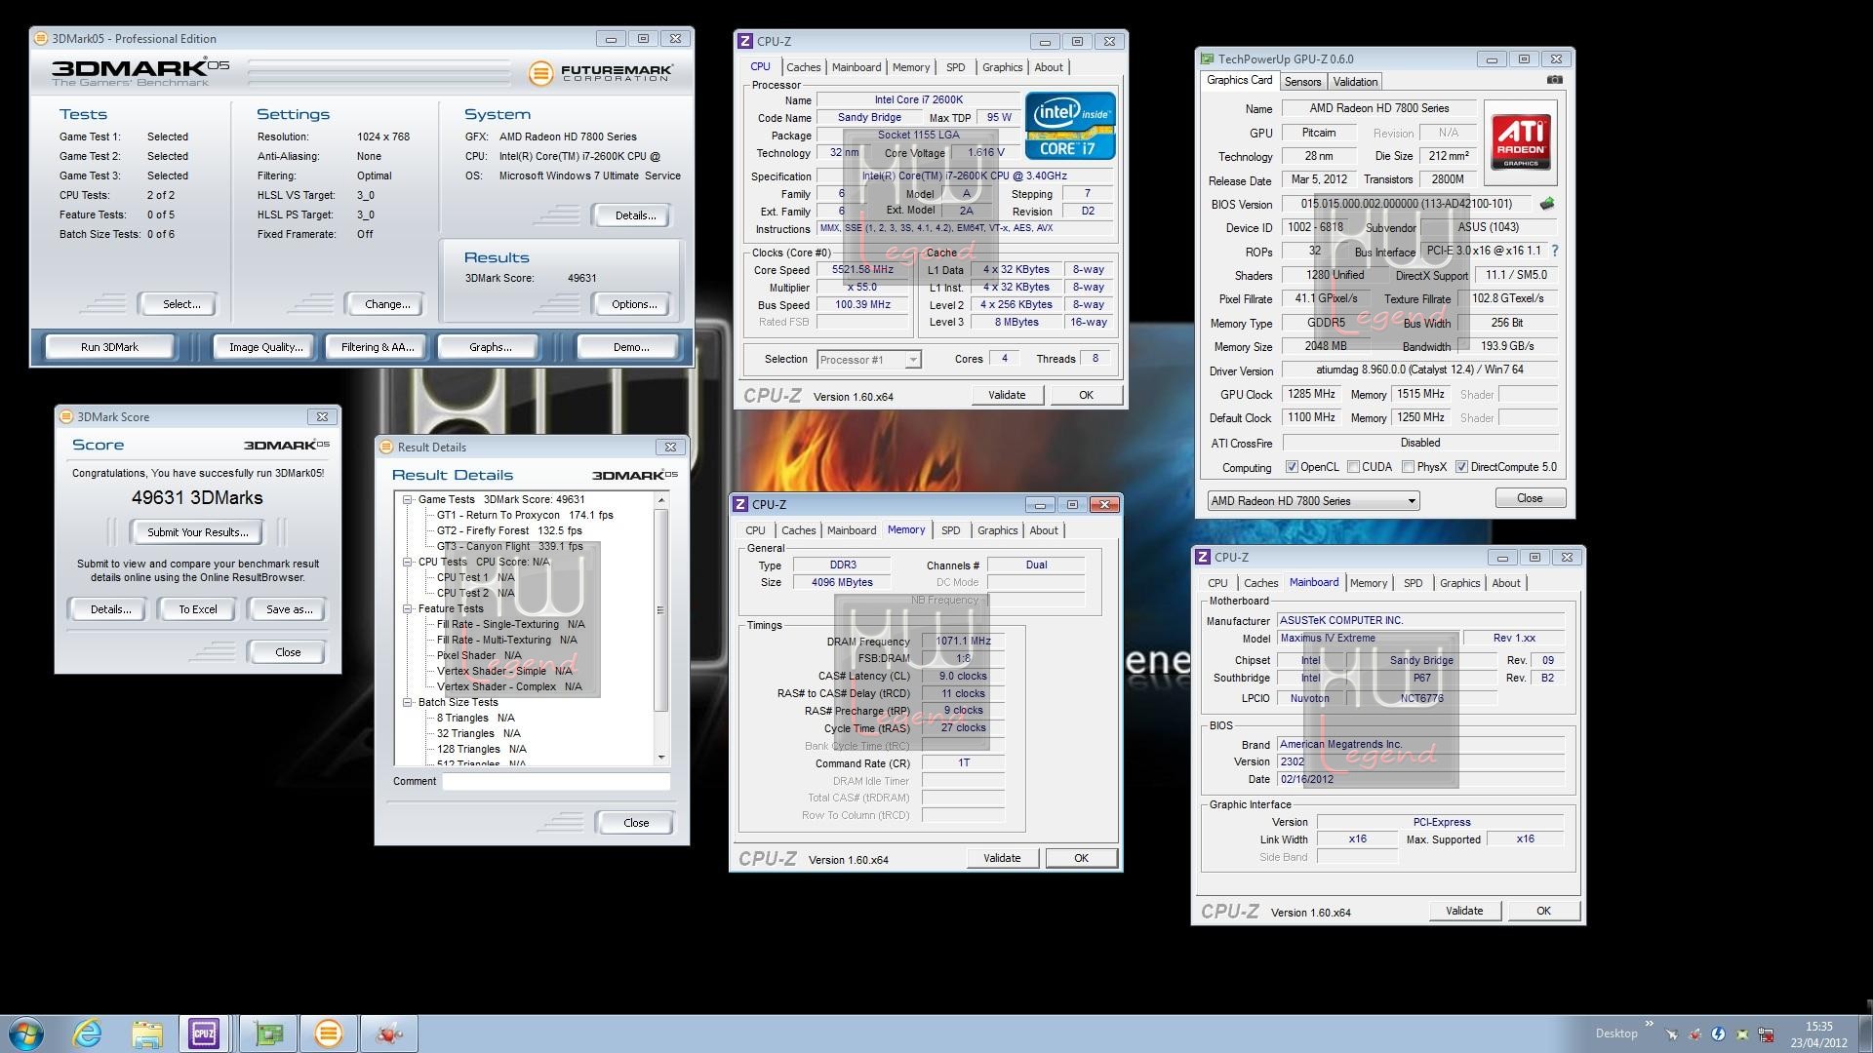Click the title-bar icon of 3DMark05 Professional window
1873x1053 pixels.
pos(40,39)
